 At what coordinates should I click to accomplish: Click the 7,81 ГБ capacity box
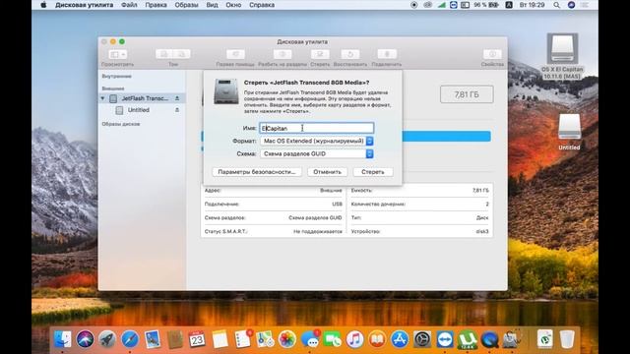[467, 94]
